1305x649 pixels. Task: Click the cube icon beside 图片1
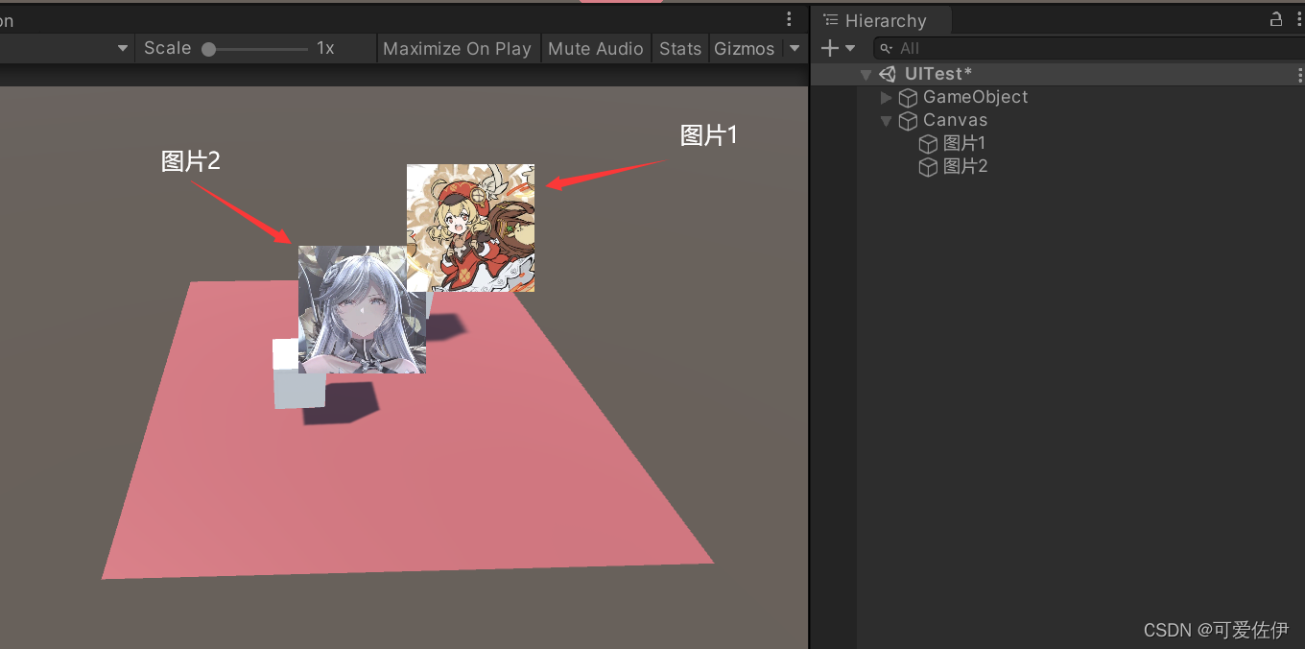(x=928, y=143)
